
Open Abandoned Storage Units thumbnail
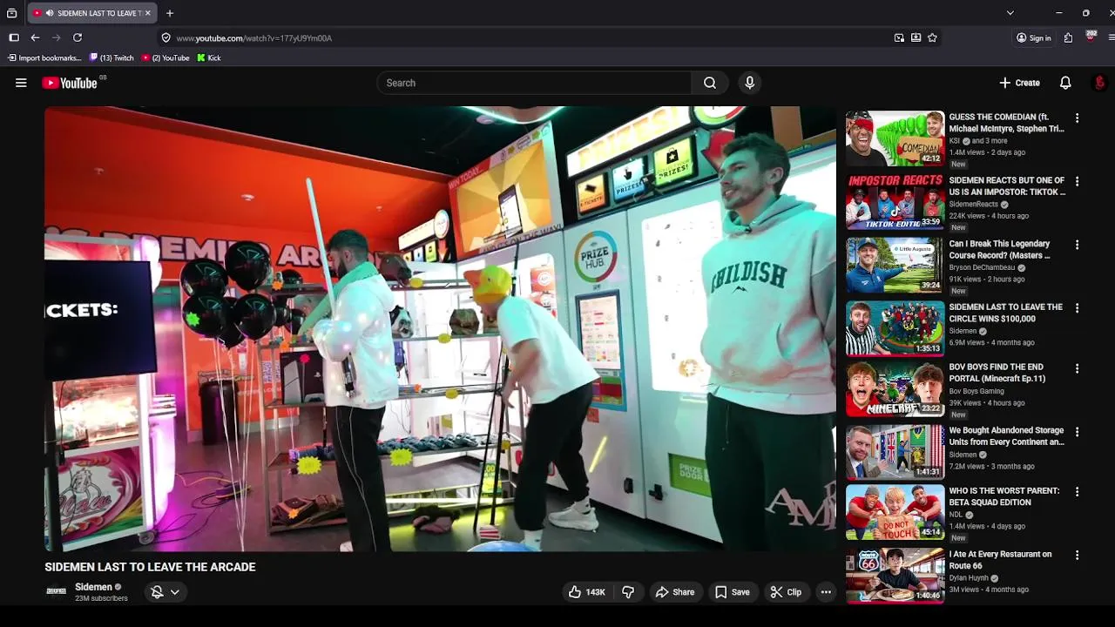click(x=895, y=452)
